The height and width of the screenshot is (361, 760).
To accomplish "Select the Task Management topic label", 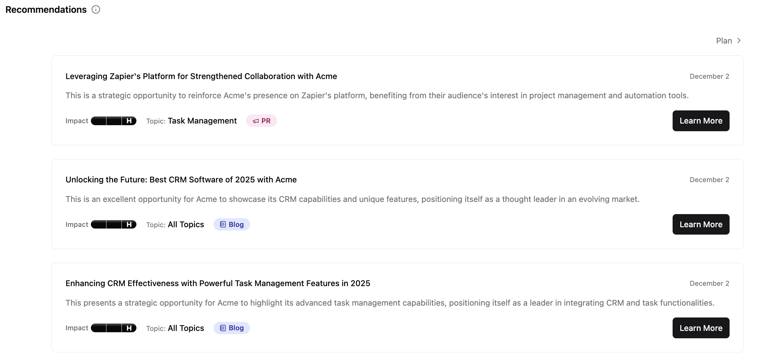I will (202, 121).
